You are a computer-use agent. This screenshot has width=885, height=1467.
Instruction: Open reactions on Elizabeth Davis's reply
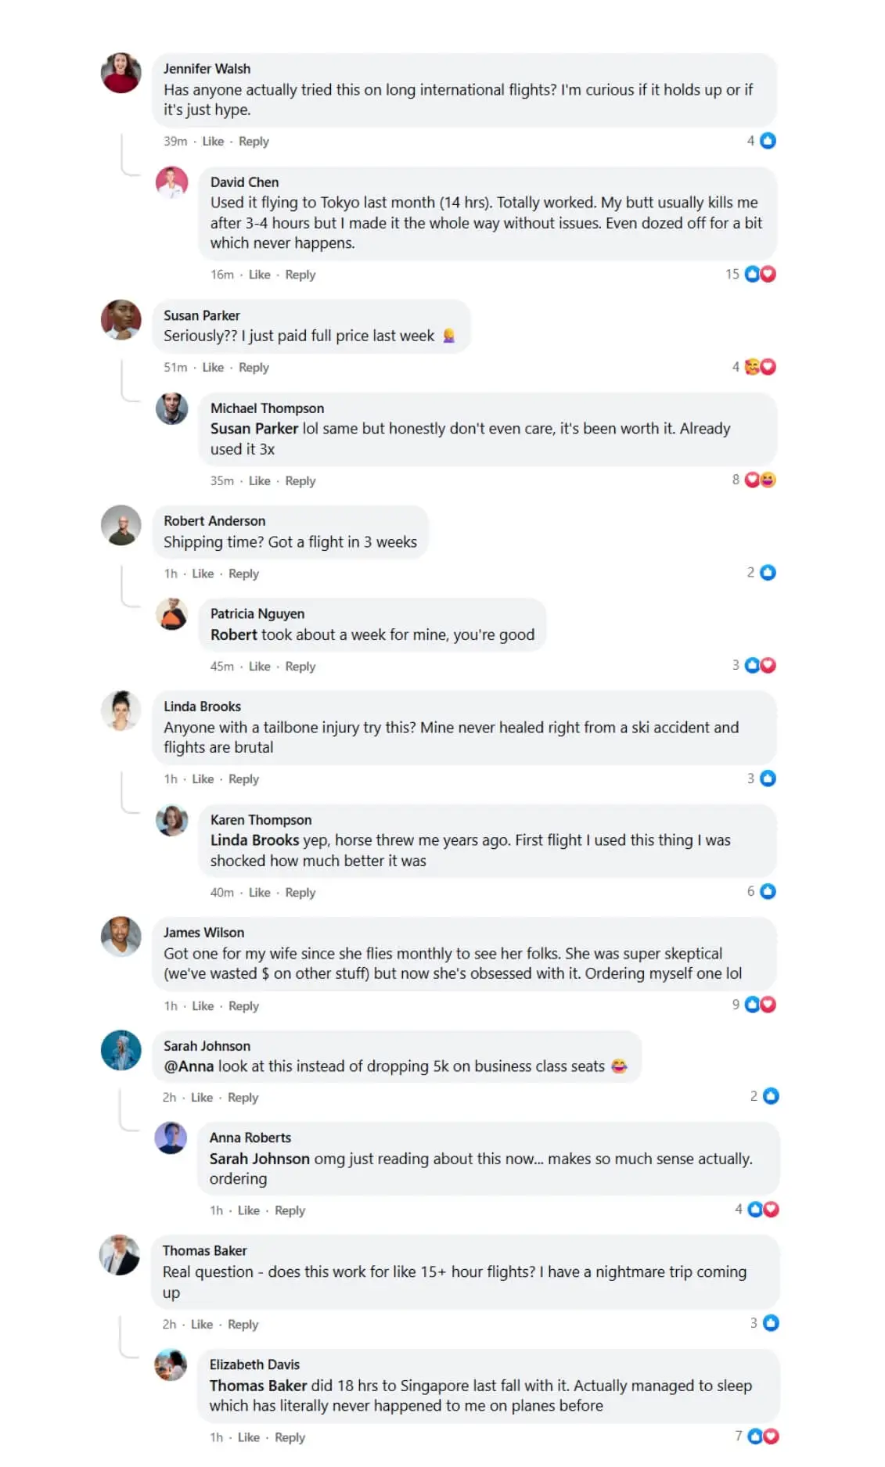tap(762, 1436)
